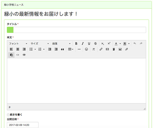Image resolution: width=153 pixels, height=128 pixels.
Task: Open the 段落 format dropdown
Action: tap(61, 44)
